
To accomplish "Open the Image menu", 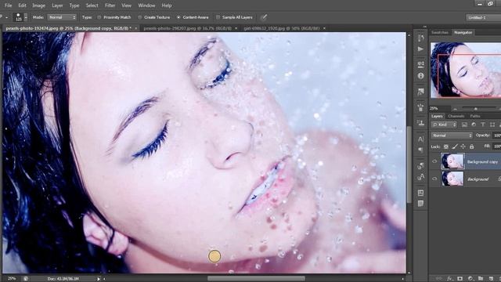I will pos(38,5).
